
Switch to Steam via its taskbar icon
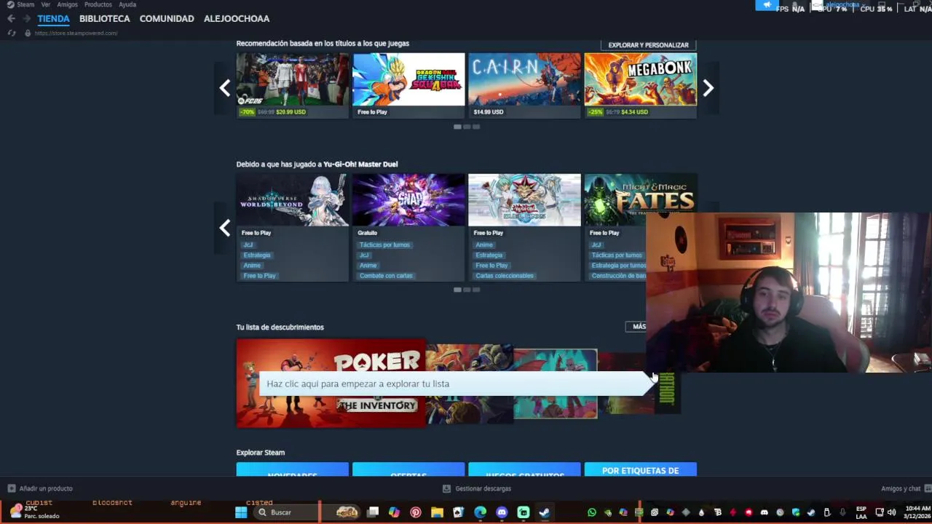pos(544,512)
